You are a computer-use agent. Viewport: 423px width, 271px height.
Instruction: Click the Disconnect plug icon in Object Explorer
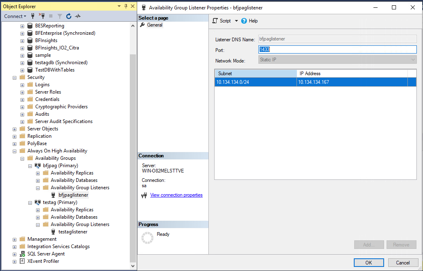pyautogui.click(x=42, y=16)
